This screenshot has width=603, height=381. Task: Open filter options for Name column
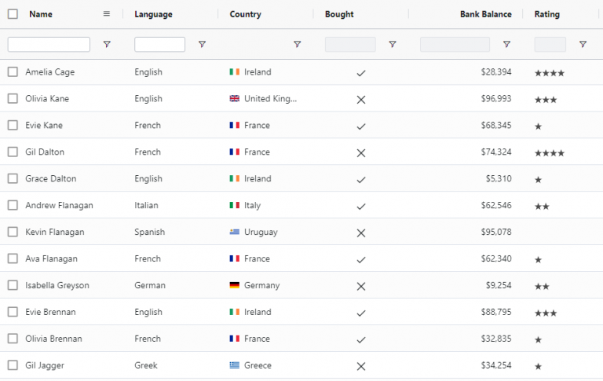point(107,44)
